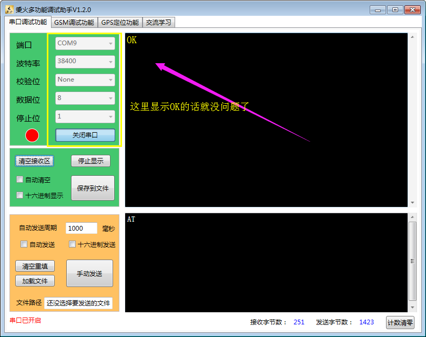Click the 1000 auto-send period input field
The image size is (426, 337).
coord(81,228)
